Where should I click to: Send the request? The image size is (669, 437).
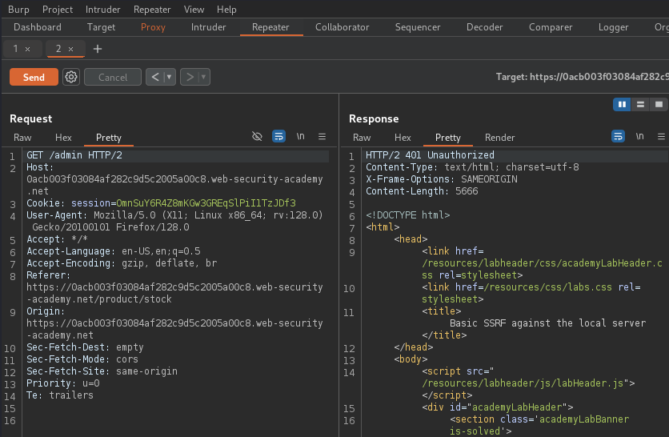tap(34, 77)
